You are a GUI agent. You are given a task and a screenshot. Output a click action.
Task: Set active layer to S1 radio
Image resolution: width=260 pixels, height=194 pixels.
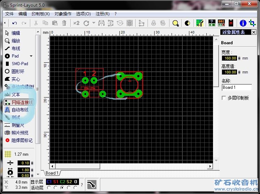coord(56,188)
